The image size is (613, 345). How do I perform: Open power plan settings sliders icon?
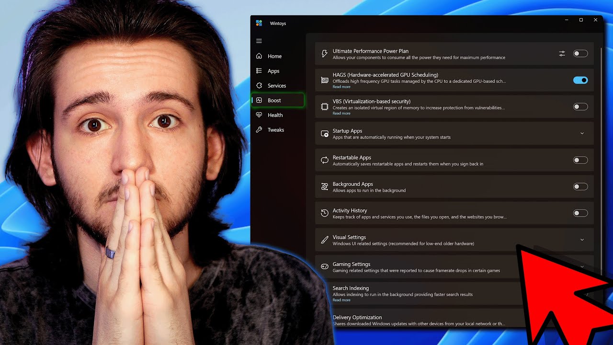[x=562, y=54]
